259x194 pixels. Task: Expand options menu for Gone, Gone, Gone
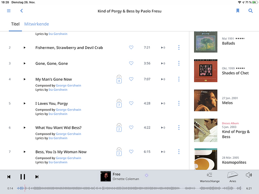179,63
